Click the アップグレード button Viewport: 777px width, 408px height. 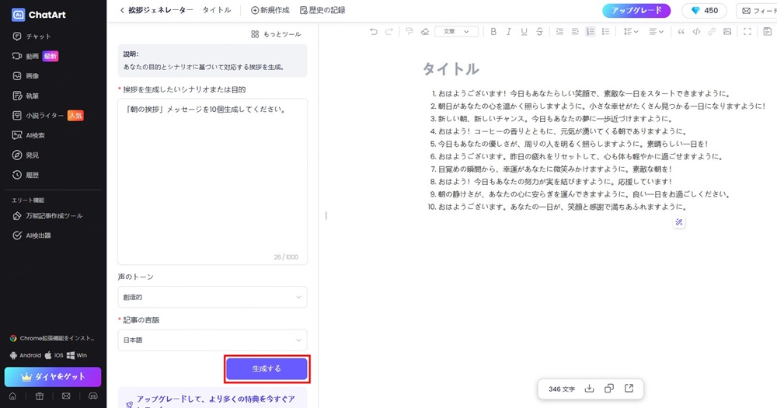pyautogui.click(x=636, y=11)
